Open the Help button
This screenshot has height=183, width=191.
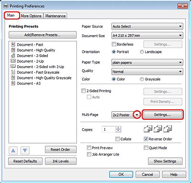(x=174, y=174)
